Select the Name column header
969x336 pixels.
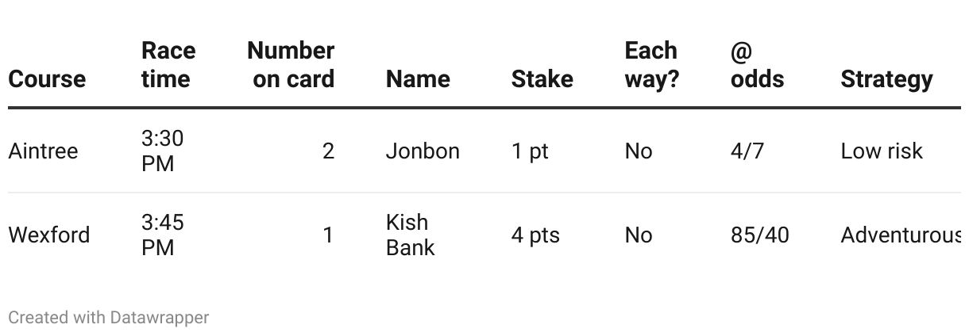tap(418, 79)
